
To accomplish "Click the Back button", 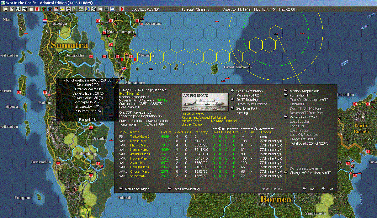I will tap(312, 189).
